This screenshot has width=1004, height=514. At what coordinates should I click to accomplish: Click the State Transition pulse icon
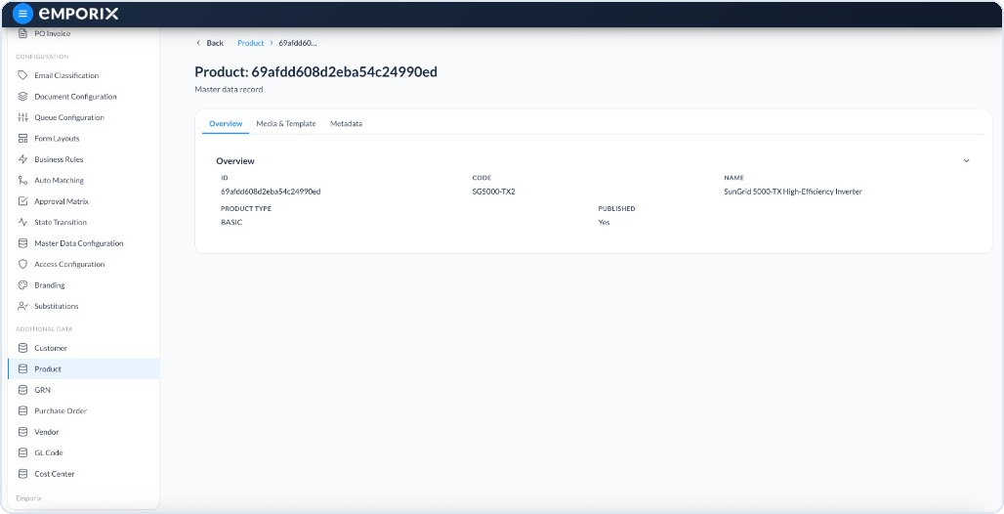pos(23,223)
